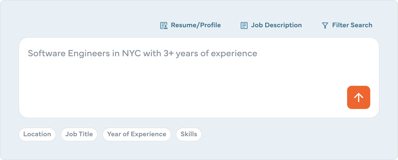Select the Job Title suggestion chip
398x160 pixels.
pyautogui.click(x=79, y=134)
